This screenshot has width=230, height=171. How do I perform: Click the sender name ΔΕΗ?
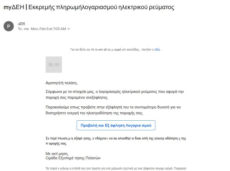(21, 24)
